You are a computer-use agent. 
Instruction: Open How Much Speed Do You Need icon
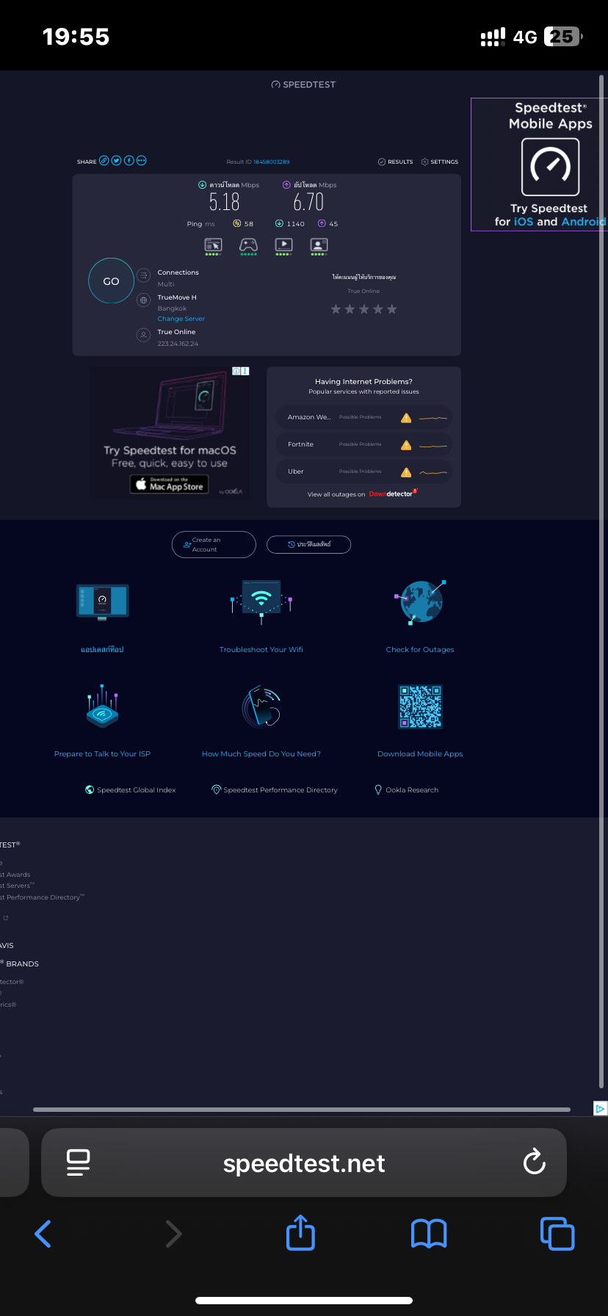pos(261,706)
